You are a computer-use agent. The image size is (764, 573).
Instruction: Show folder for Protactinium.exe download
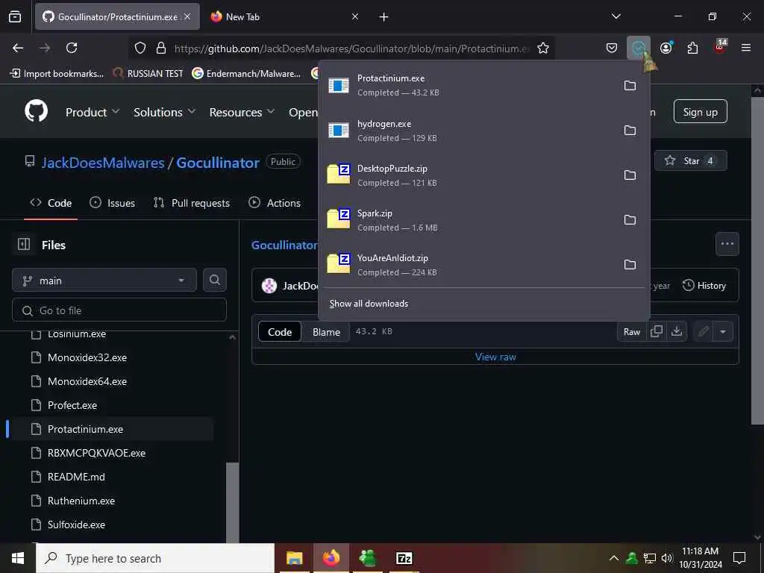click(630, 85)
